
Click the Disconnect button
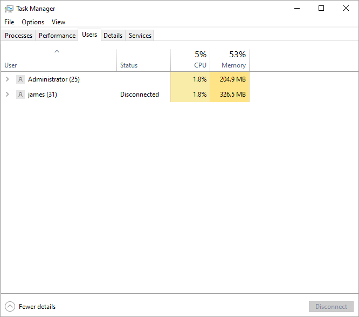tap(331, 306)
